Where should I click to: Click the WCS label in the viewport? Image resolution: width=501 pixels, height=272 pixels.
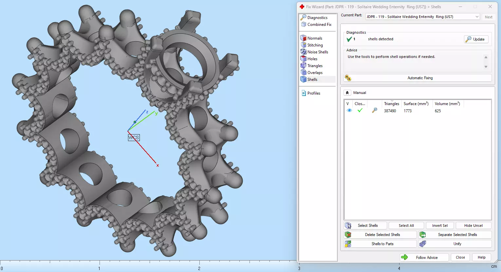pos(134,137)
